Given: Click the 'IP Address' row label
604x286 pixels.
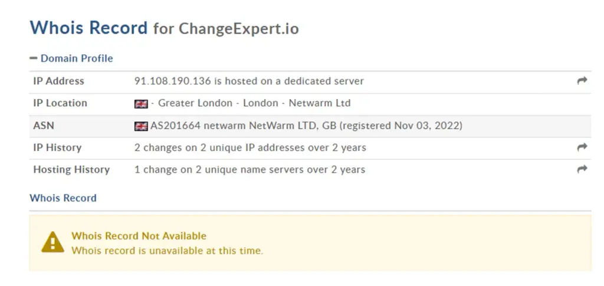Looking at the screenshot, I should tap(58, 81).
